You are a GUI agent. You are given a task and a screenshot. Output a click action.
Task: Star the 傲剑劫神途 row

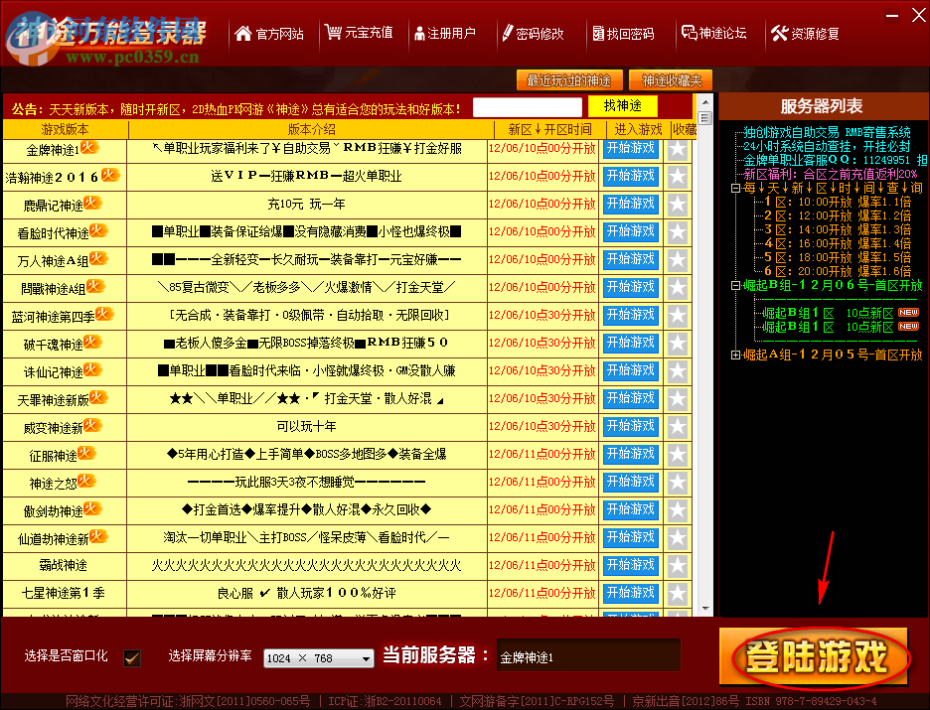pyautogui.click(x=678, y=510)
